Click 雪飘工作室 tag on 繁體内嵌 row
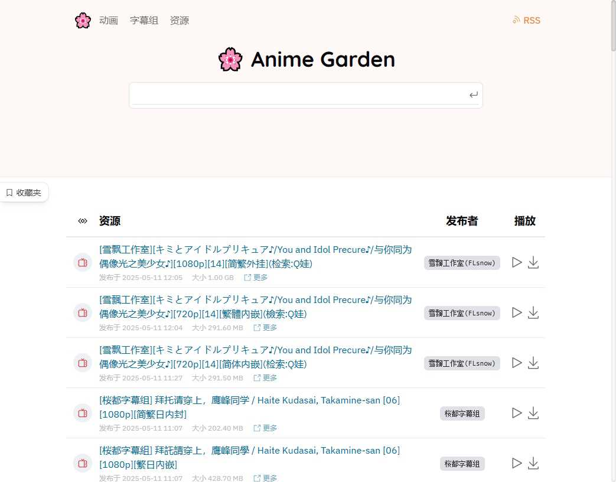 tap(462, 313)
